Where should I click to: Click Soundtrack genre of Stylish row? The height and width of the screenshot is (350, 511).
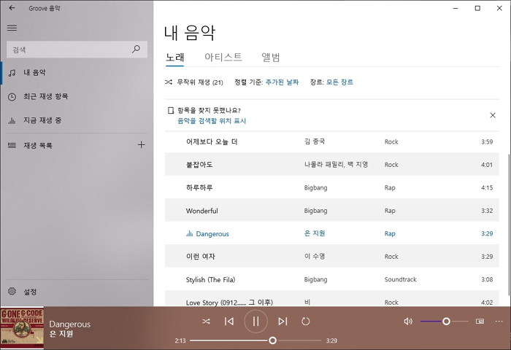[401, 279]
